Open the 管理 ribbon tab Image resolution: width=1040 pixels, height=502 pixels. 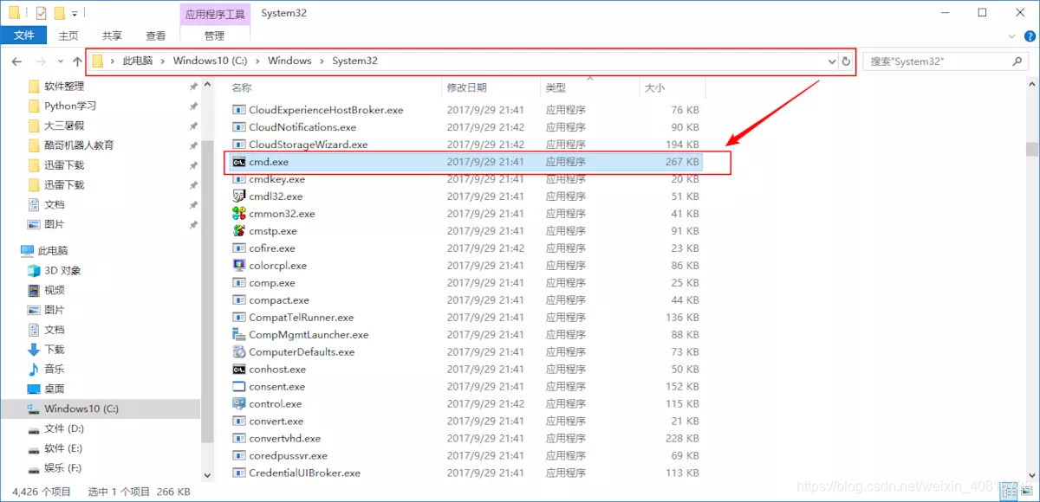click(214, 35)
